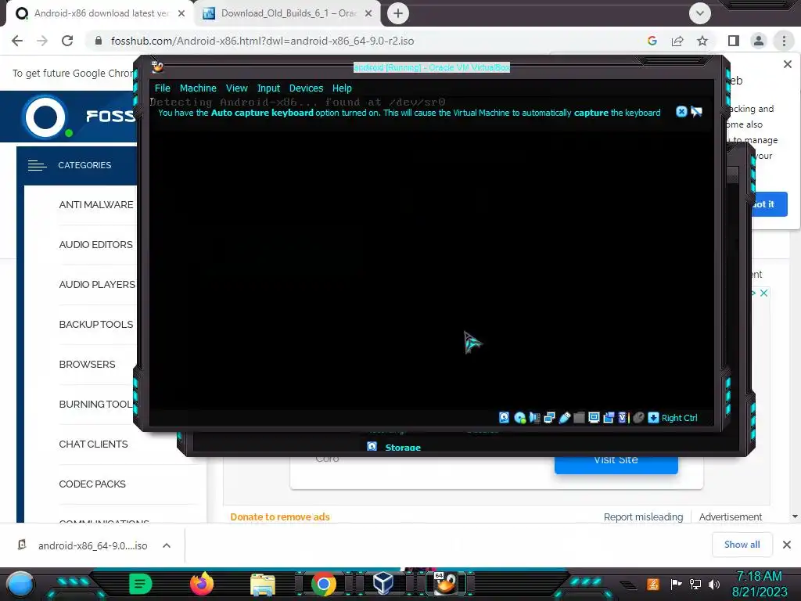Close the Android-x86 download tab
This screenshot has width=801, height=601.
click(181, 13)
